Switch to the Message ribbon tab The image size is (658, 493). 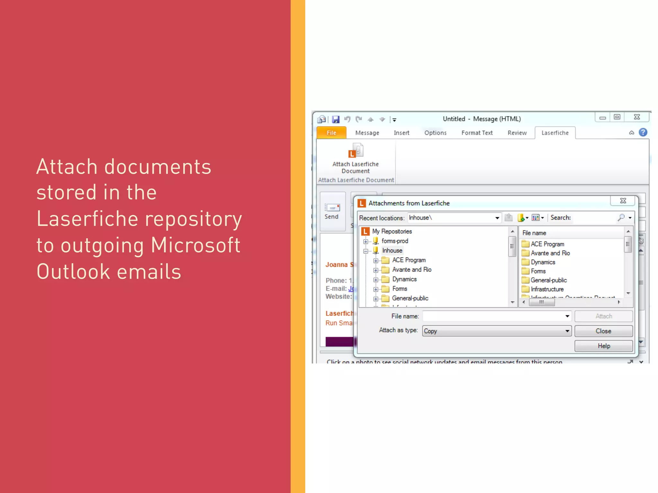(367, 133)
